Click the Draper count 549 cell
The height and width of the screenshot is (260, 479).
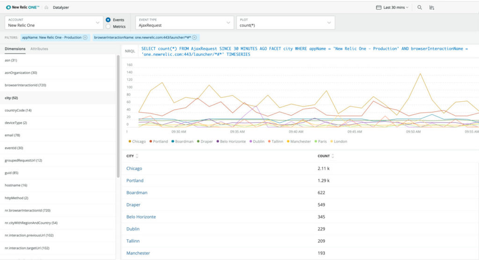pyautogui.click(x=321, y=205)
